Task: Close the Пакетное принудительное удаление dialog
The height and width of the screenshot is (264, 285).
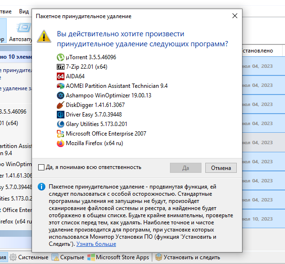Action: point(235,16)
